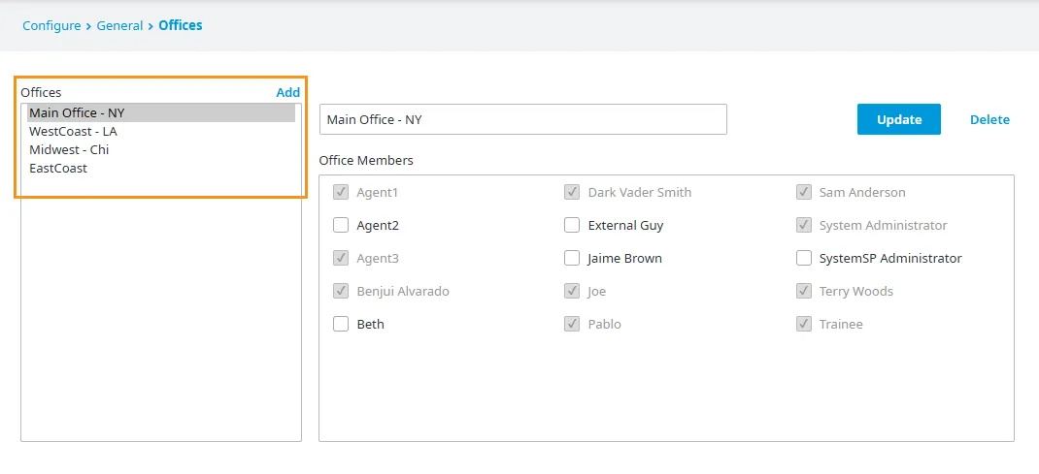This screenshot has height=474, width=1039.
Task: Check the Jaime Brown checkbox
Action: 572,259
